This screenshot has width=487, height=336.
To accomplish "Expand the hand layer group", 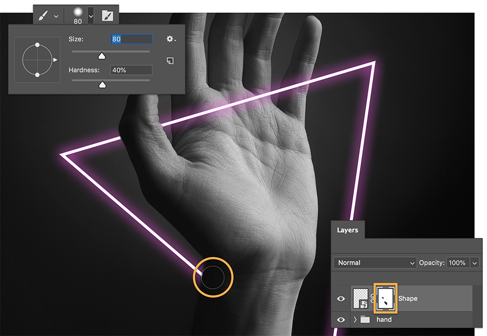I will (x=356, y=319).
